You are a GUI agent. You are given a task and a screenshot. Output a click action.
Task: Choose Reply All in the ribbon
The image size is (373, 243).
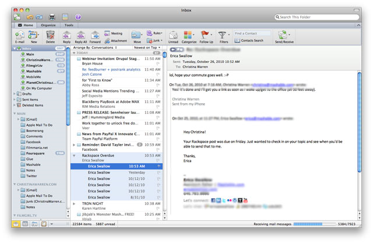(x=81, y=37)
